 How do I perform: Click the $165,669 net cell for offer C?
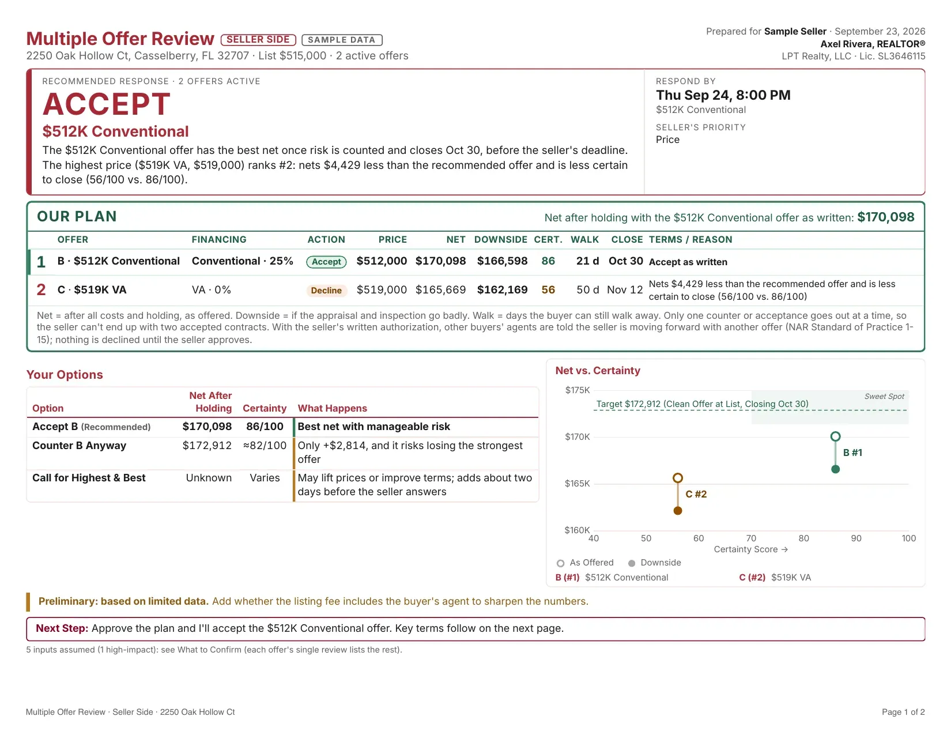point(441,290)
